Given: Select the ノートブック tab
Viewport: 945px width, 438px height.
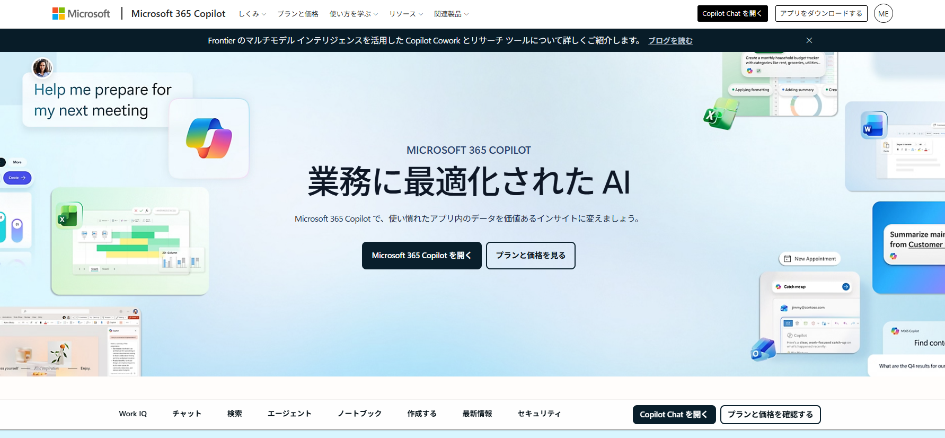Looking at the screenshot, I should click(360, 414).
